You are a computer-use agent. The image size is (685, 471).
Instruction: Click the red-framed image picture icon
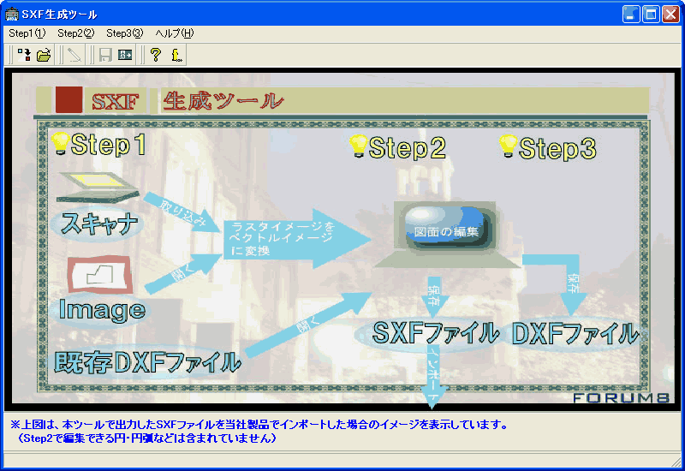[100, 274]
